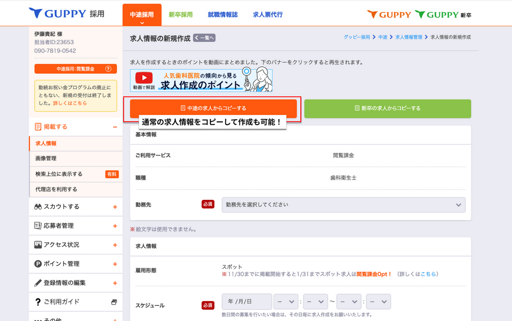Open the start hour dropdown in スケジュール

click(285, 302)
